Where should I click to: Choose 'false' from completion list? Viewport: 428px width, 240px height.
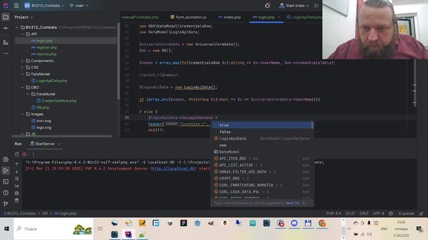[x=261, y=132]
